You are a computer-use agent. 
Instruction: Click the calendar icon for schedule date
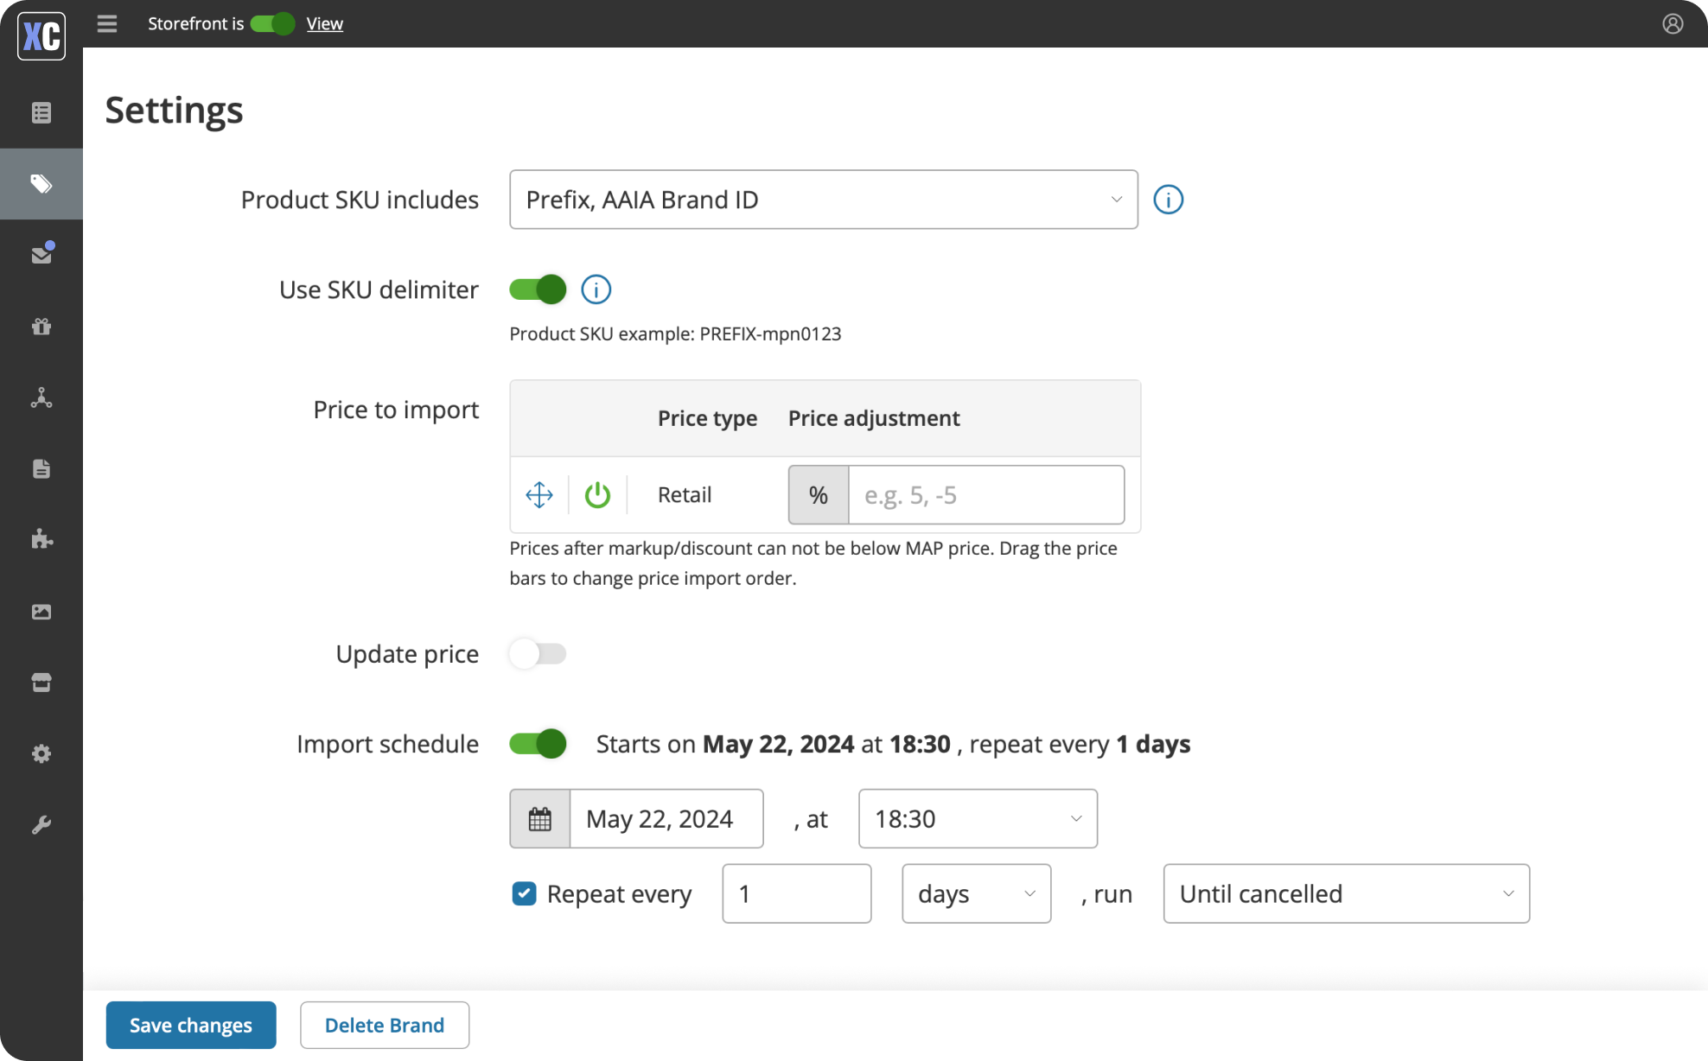point(540,818)
